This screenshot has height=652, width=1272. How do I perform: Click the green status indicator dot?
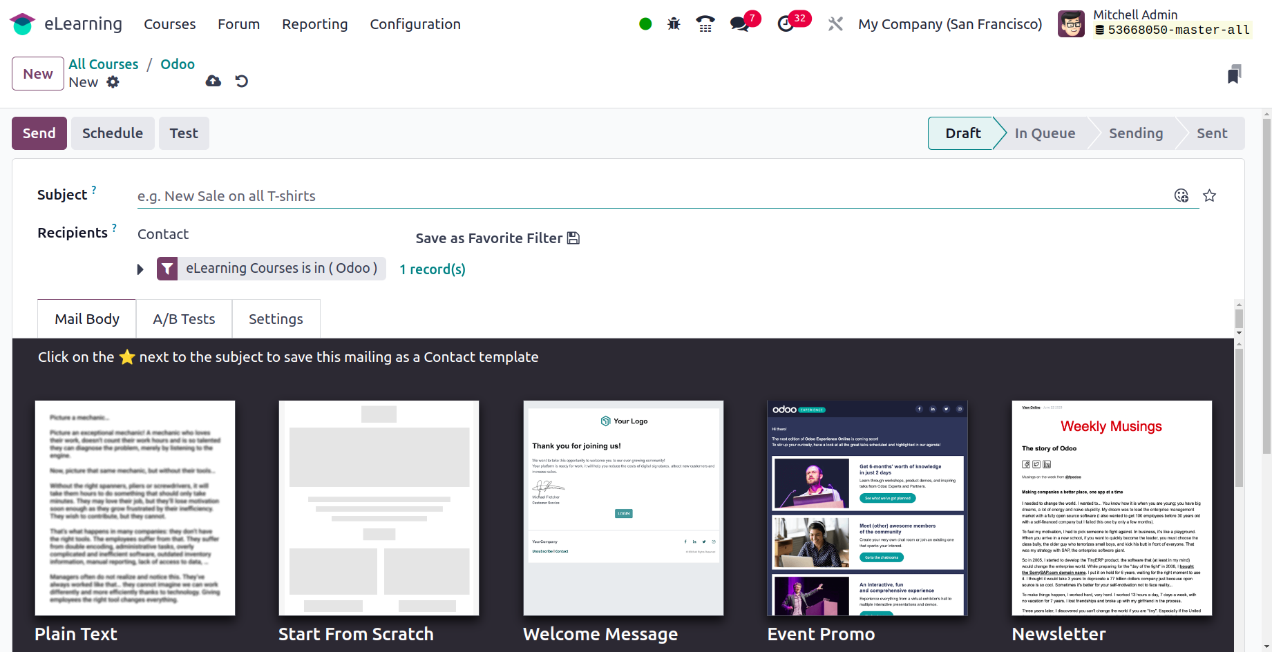645,24
